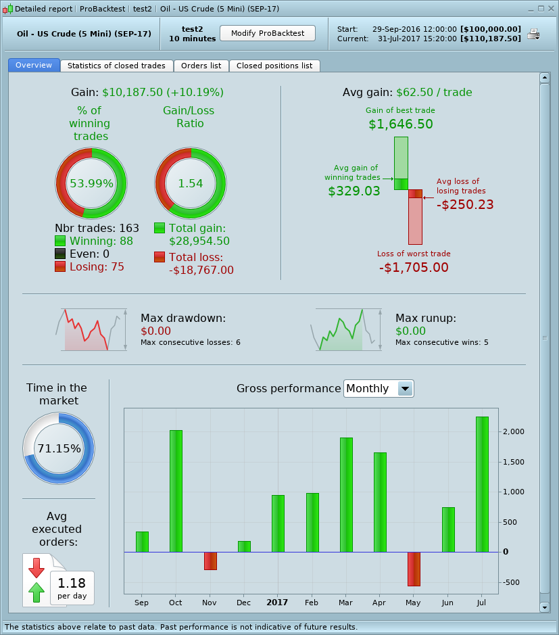Select the Overview tab
This screenshot has width=559, height=635.
34,65
